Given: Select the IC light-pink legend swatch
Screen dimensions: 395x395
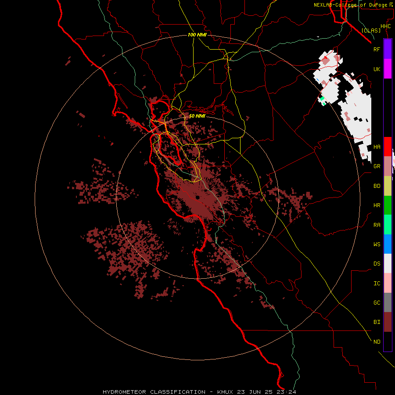Looking at the screenshot, I should 388,283.
